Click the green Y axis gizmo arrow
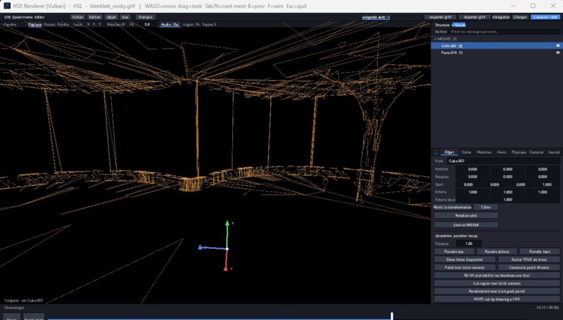Image resolution: width=563 pixels, height=320 pixels. (227, 223)
